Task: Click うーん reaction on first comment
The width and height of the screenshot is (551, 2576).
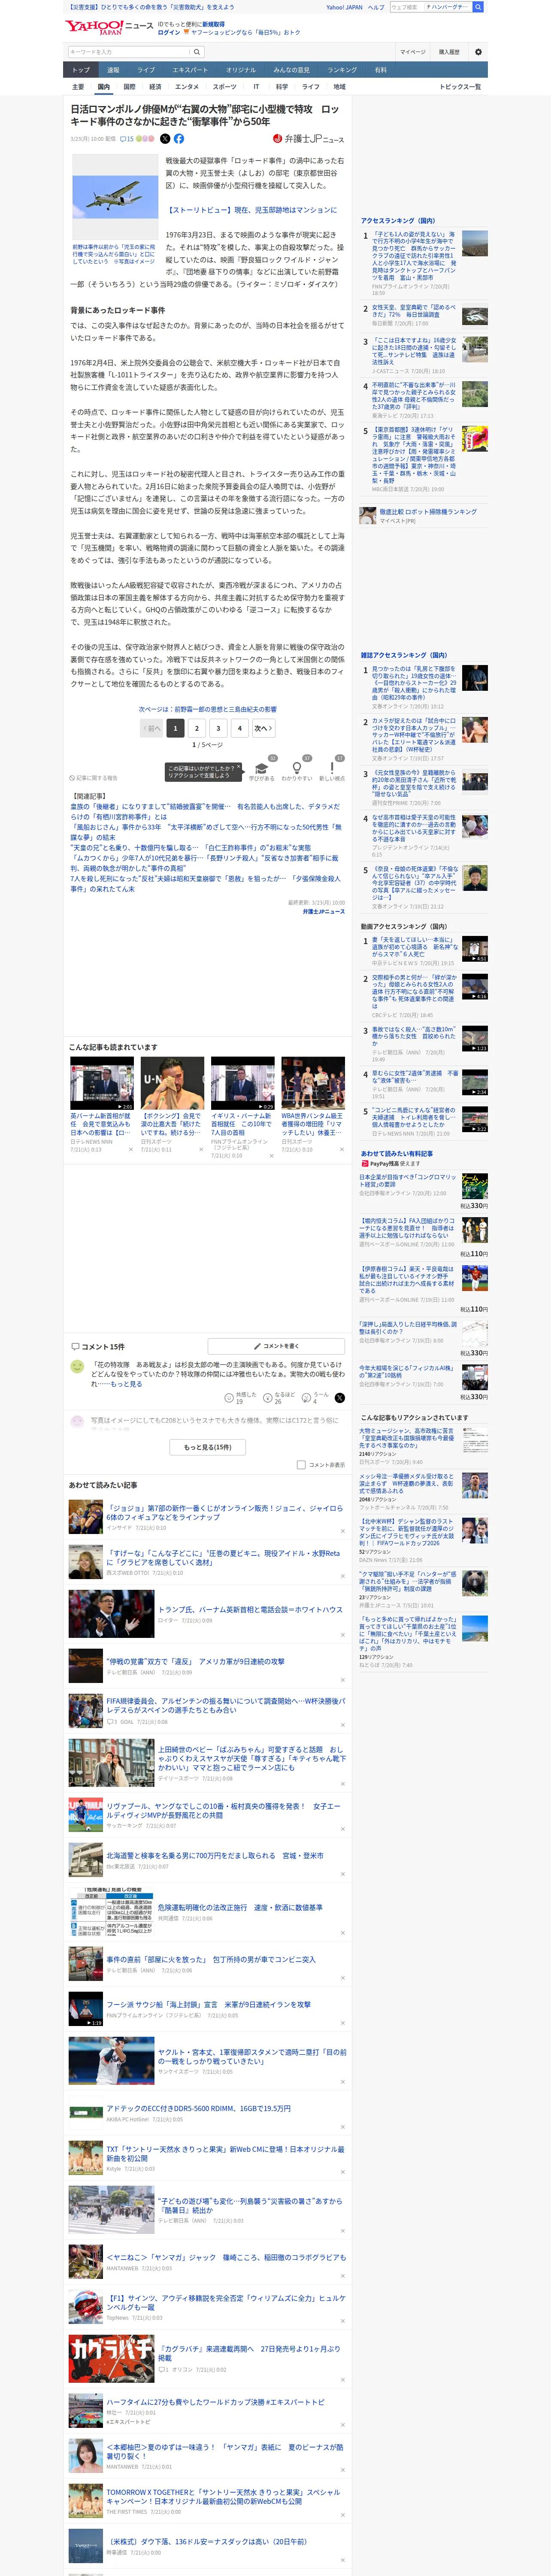Action: coord(315,1397)
